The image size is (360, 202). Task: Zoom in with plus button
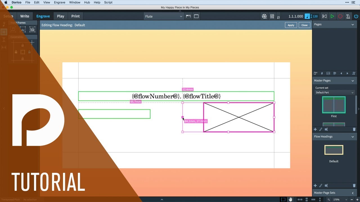pos(357,199)
